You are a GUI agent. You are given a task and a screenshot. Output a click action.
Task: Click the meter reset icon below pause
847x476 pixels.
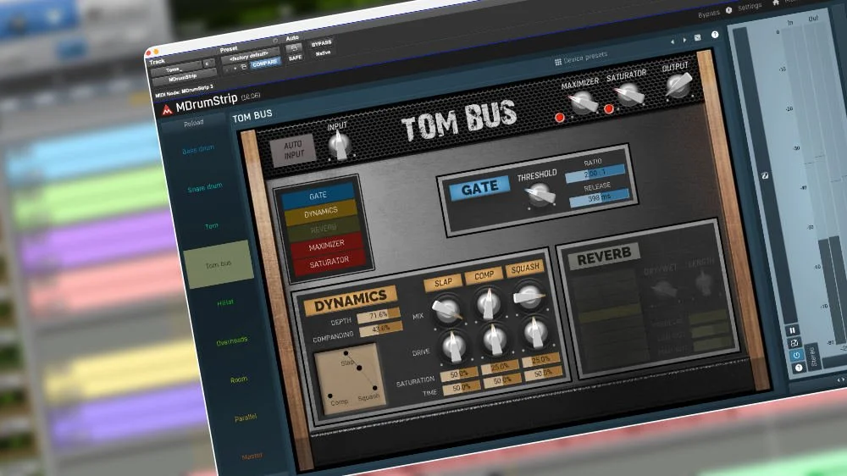click(794, 343)
